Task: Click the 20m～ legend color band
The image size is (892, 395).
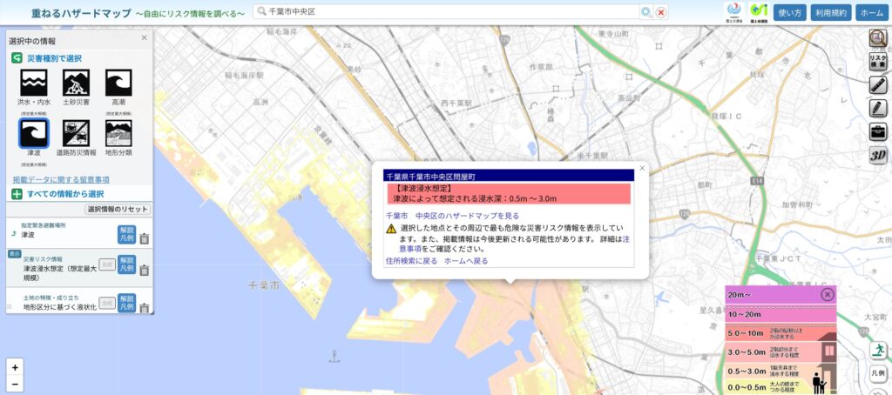Action: point(780,294)
